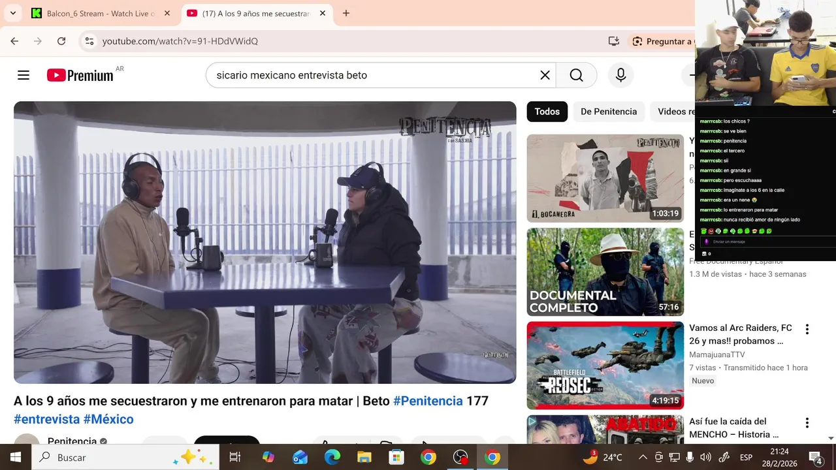Open the Bocanegra 1:03:19 video thumbnail

[x=605, y=178]
